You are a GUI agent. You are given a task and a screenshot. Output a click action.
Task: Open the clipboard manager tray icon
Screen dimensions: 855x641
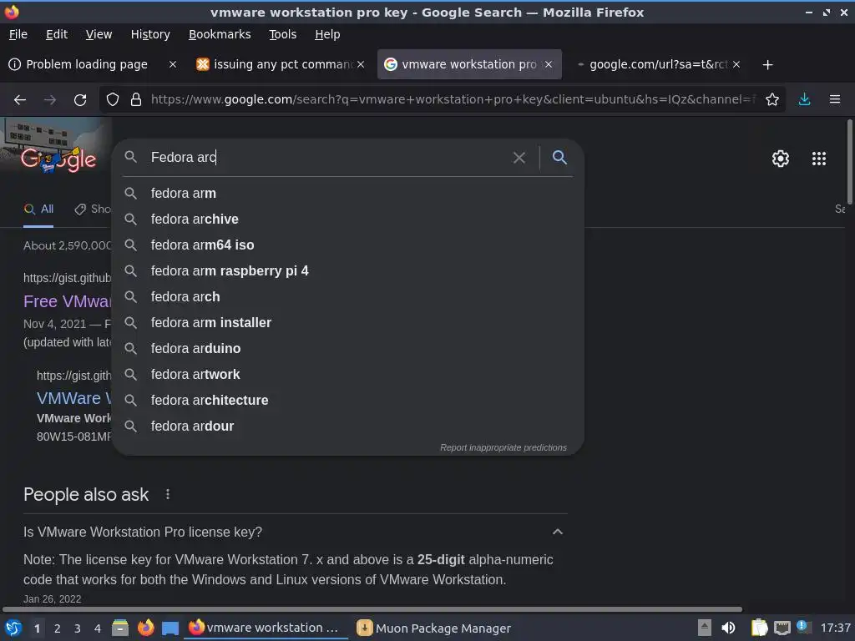[x=758, y=628]
